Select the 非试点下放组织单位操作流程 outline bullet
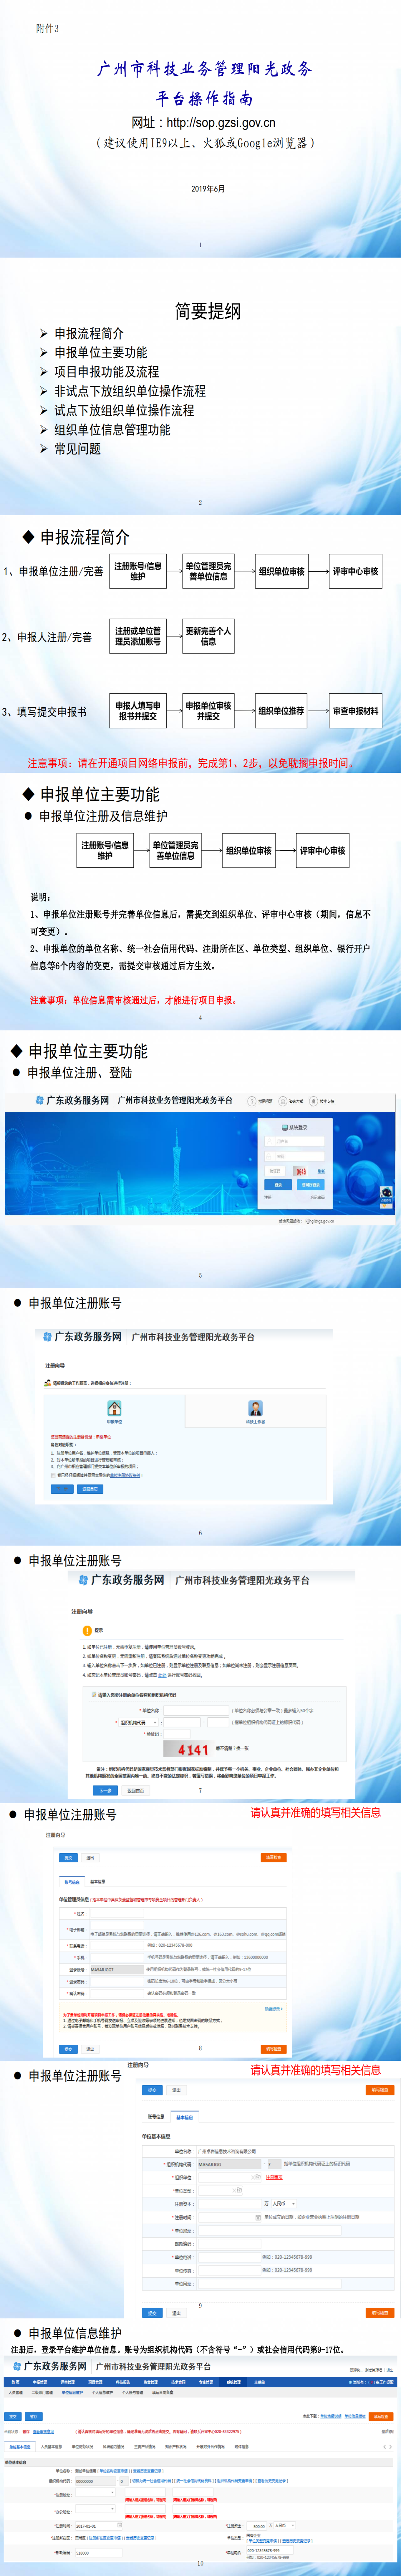Viewport: 401px width, 2576px height. click(x=130, y=391)
